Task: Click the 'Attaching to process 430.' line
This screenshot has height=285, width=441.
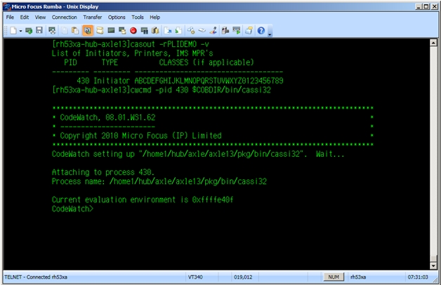Action: tap(103, 172)
